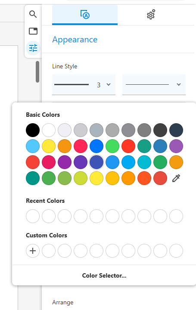Choose the white basic color swatch

point(49,130)
